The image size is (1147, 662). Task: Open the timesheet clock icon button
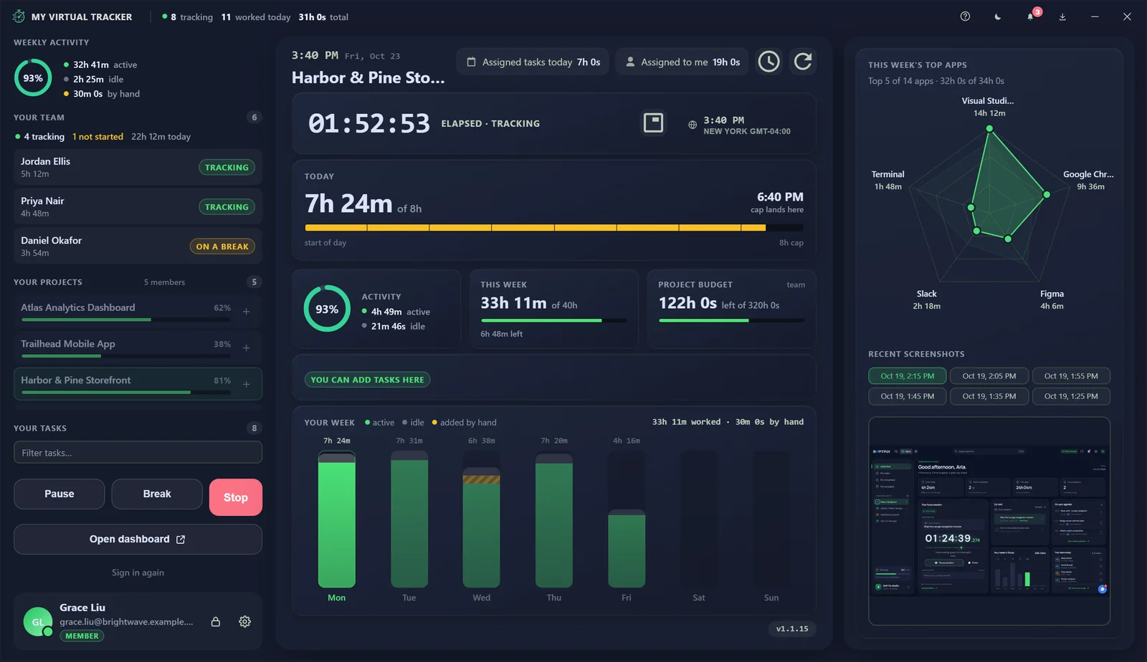point(768,62)
